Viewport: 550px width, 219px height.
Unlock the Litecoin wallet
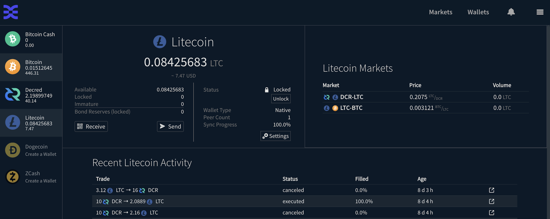[281, 99]
